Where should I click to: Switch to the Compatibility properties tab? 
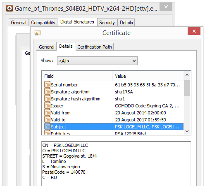[43, 23]
